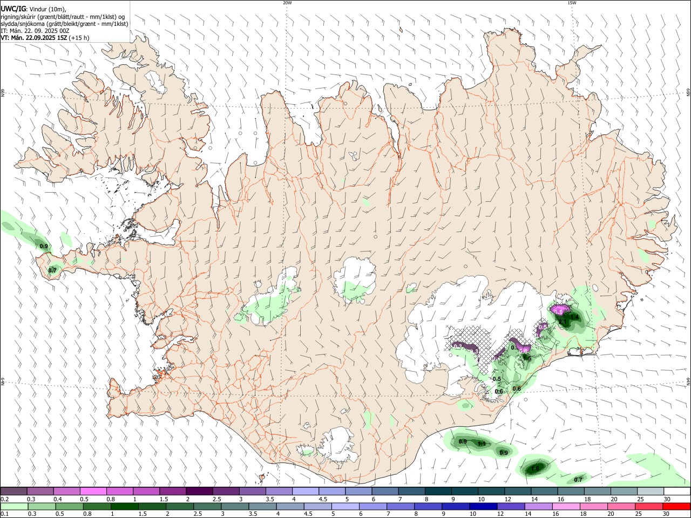Click the rain legend swatch labeled 20
The image size is (691, 518).
621,506
